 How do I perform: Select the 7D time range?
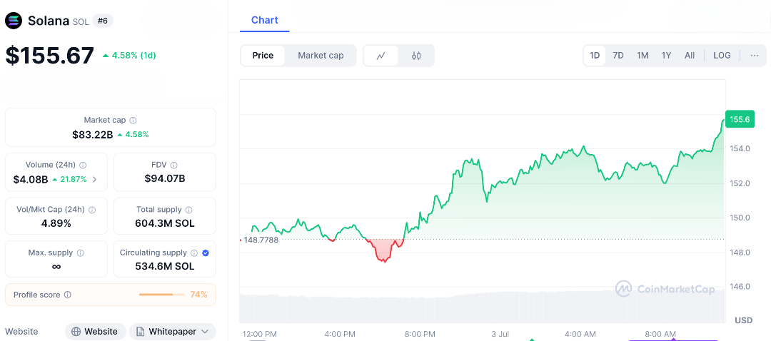click(x=618, y=56)
